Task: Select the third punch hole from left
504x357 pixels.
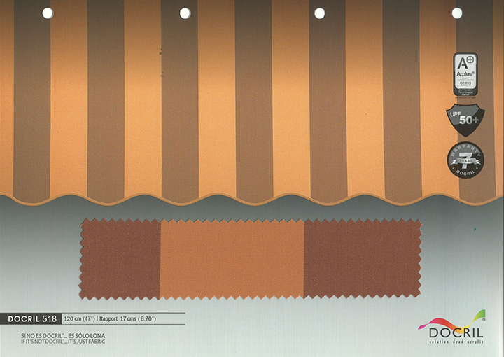Action: (320, 13)
